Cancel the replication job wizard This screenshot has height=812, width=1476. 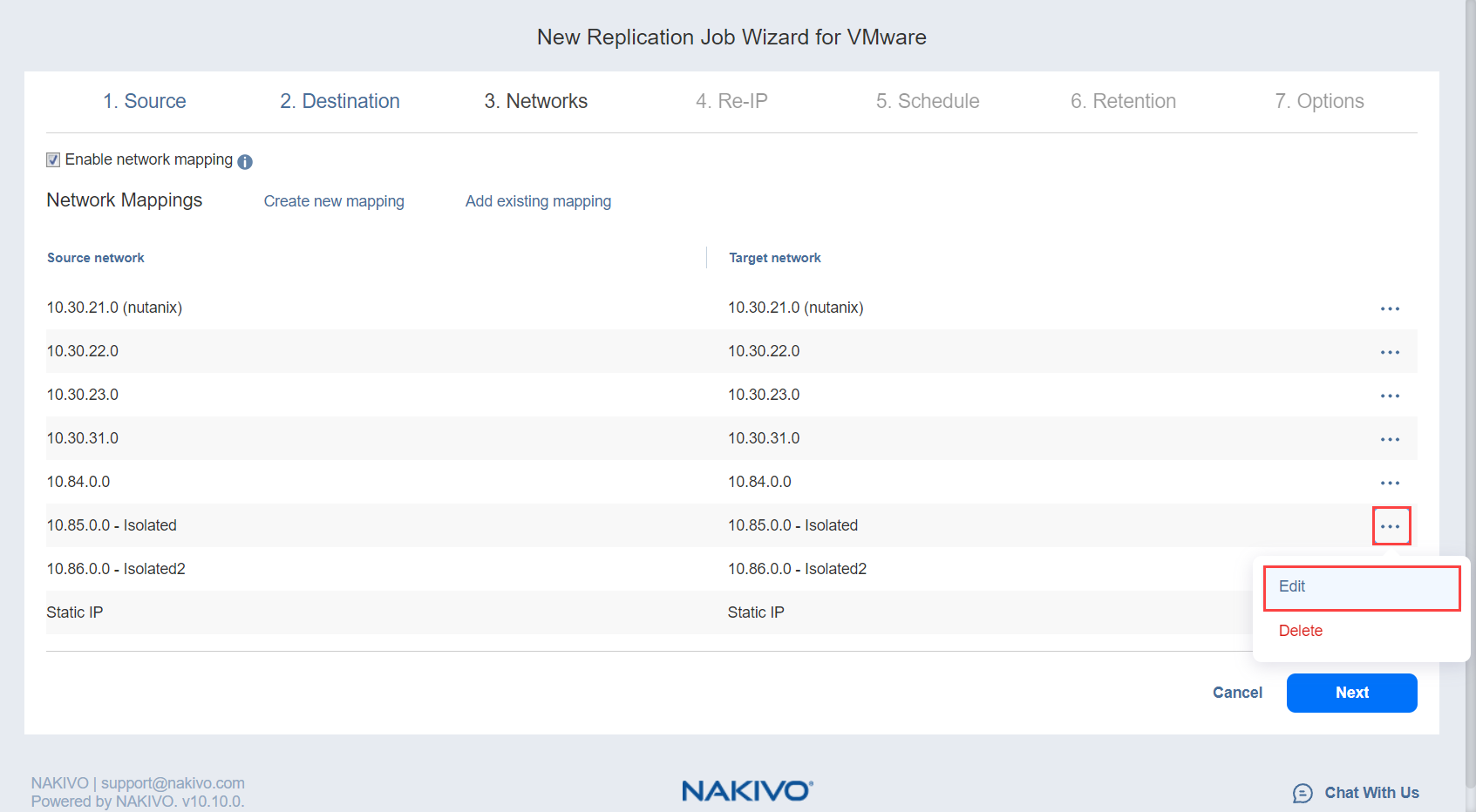click(1237, 693)
